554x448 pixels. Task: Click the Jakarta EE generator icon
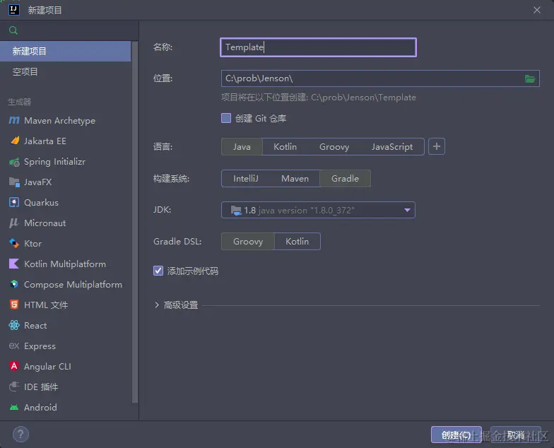coord(14,141)
